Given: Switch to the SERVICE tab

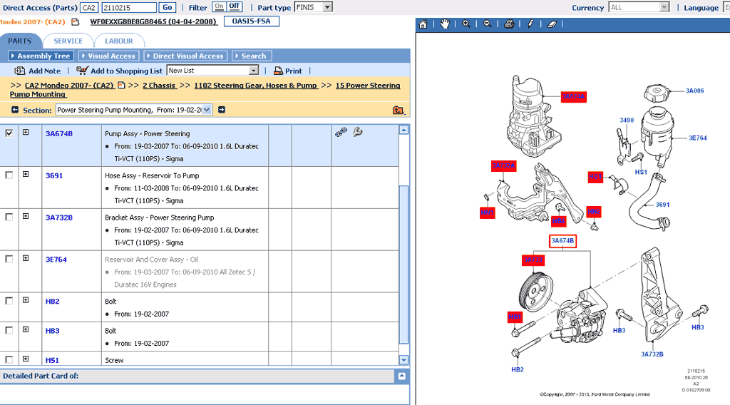Looking at the screenshot, I should [68, 41].
